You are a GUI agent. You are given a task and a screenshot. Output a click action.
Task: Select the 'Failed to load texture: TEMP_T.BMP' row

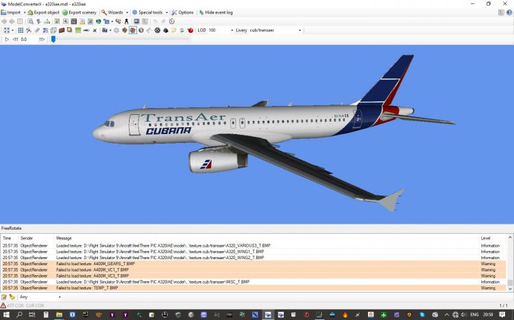pyautogui.click(x=254, y=288)
